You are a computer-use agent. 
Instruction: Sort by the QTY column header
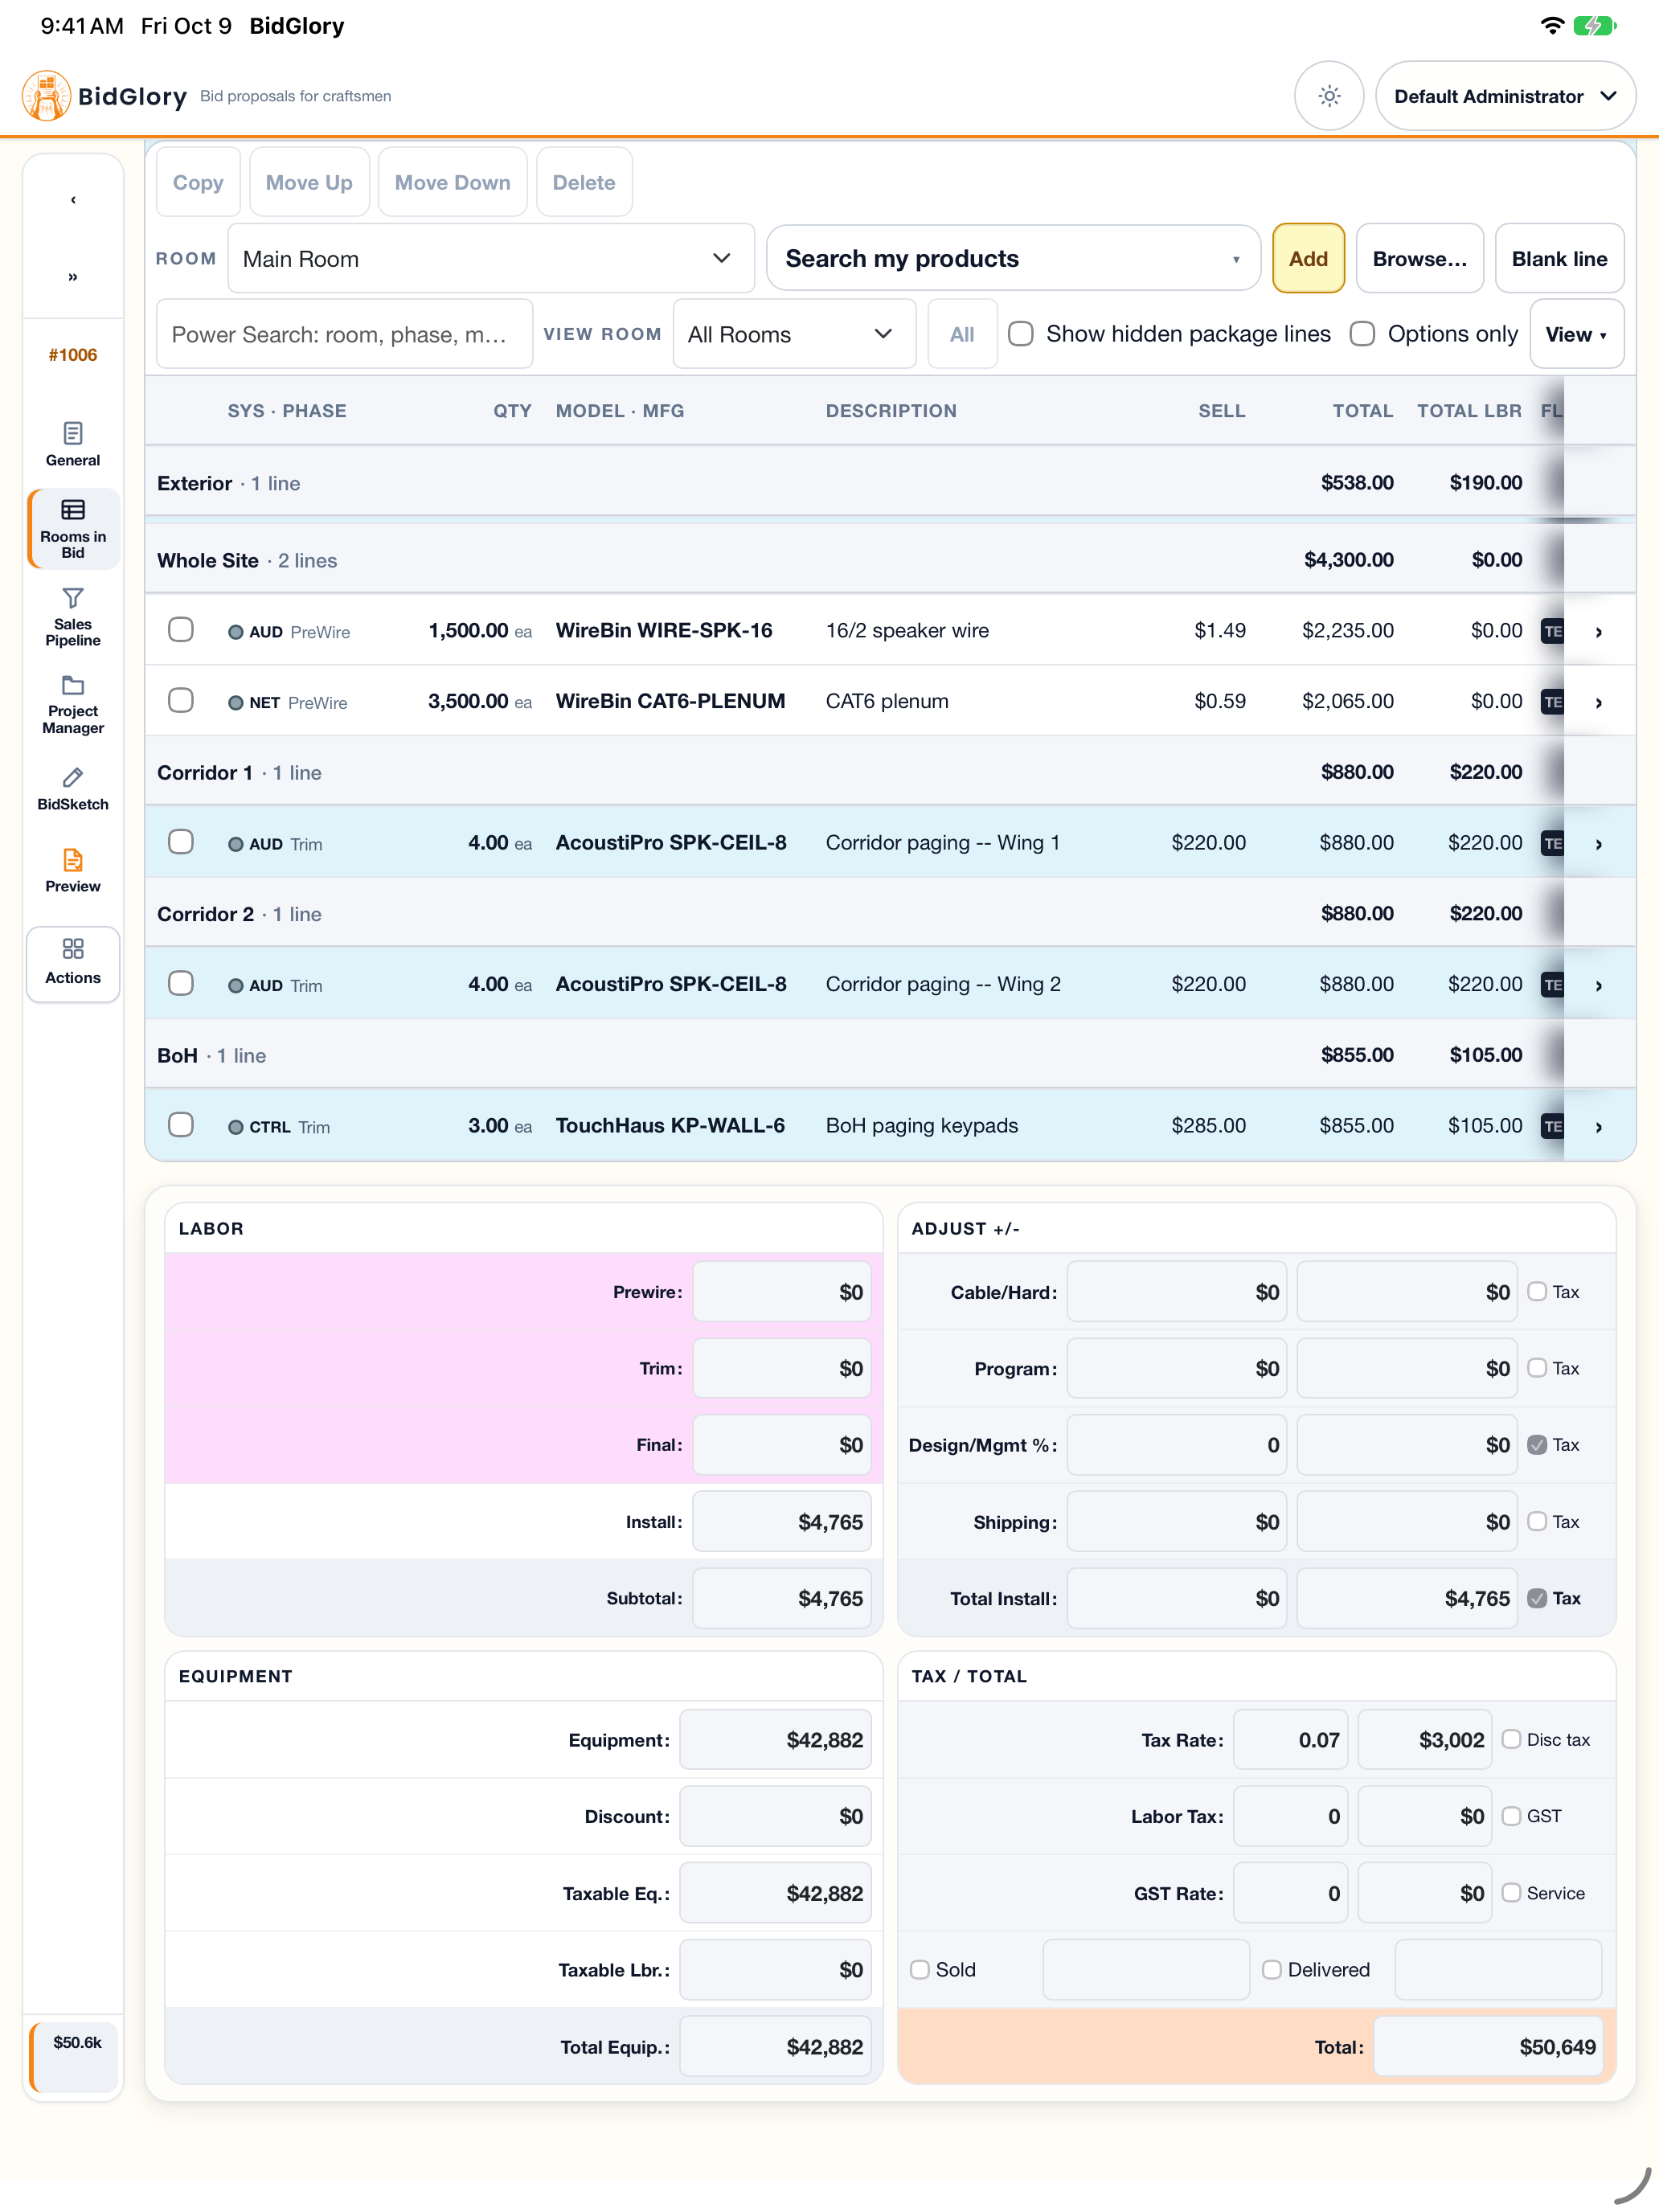(512, 411)
